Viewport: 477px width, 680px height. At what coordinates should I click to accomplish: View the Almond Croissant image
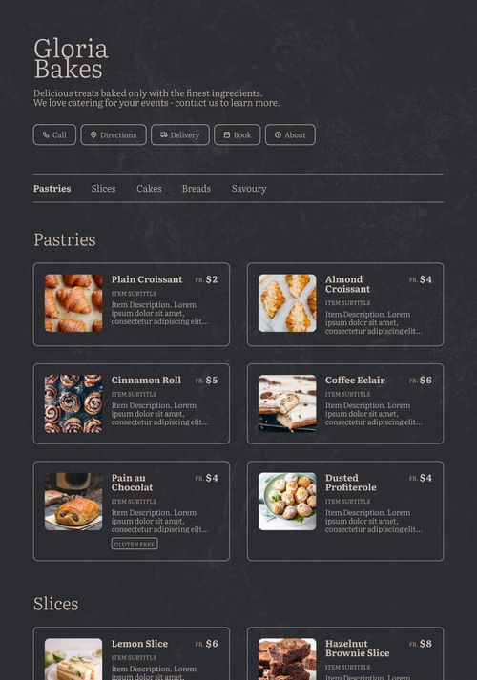click(x=287, y=303)
